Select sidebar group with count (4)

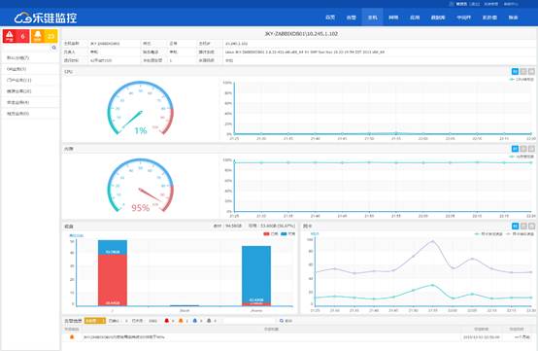[x=30, y=102]
